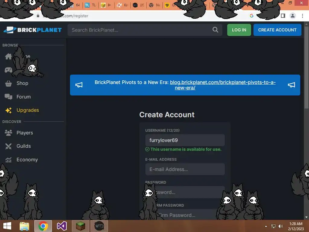The image size is (309, 232).
Task: Click the left megaphone announcement icon
Action: coord(79,85)
